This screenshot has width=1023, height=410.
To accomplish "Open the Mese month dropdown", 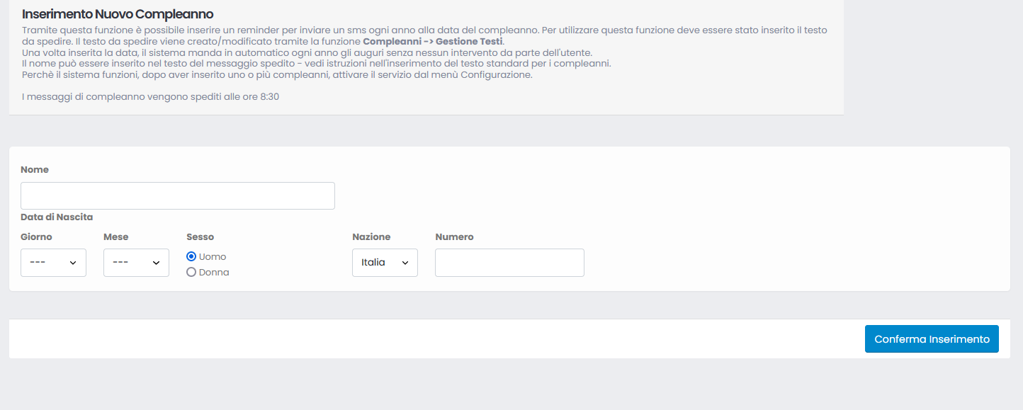I will pyautogui.click(x=136, y=263).
